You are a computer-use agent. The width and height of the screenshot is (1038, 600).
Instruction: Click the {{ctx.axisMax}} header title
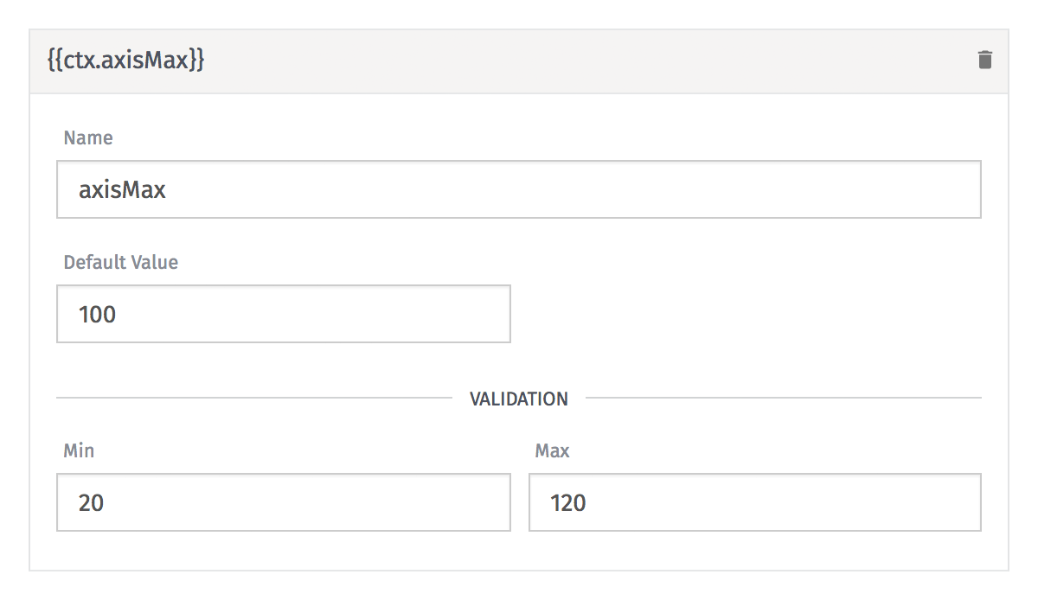pos(126,61)
